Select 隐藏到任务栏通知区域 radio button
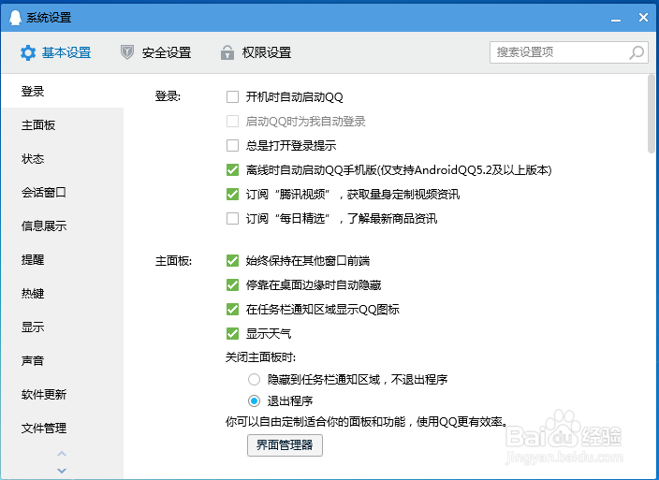Image resolution: width=659 pixels, height=480 pixels. (254, 380)
